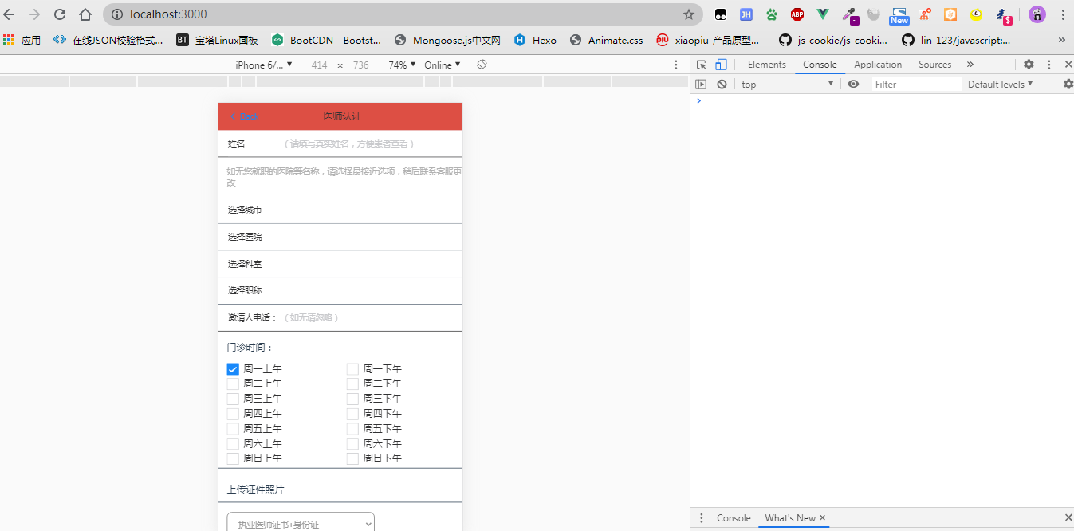The width and height of the screenshot is (1074, 531).
Task: Check the 周二下午 checkbox
Action: (352, 383)
